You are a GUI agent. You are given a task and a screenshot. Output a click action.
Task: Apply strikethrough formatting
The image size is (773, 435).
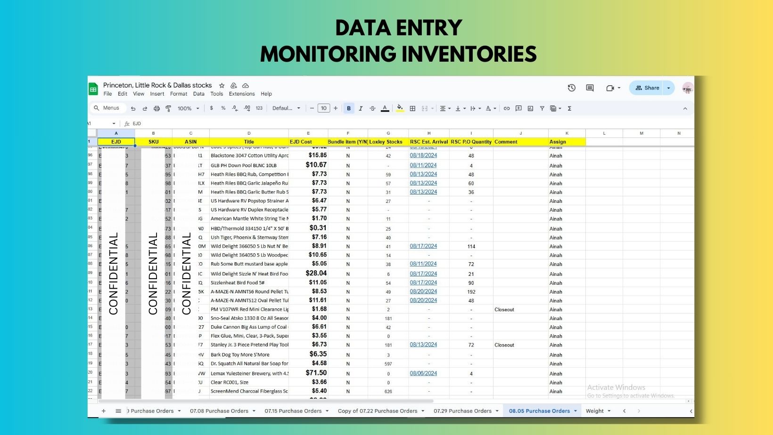coord(372,108)
